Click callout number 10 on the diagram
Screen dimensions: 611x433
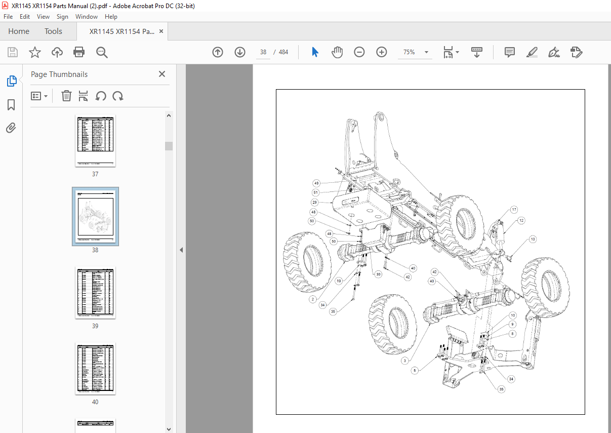click(x=512, y=316)
